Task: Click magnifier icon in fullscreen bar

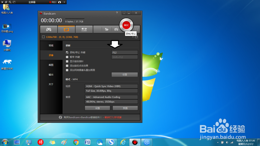Action: 10,2
